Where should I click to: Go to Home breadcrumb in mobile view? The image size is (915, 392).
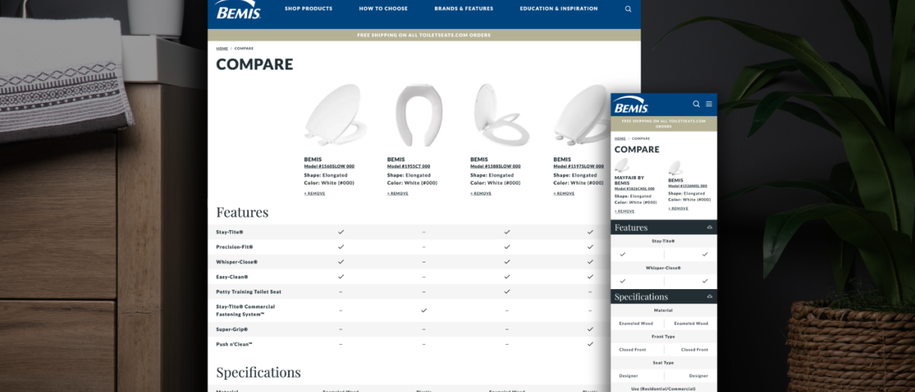coord(620,139)
